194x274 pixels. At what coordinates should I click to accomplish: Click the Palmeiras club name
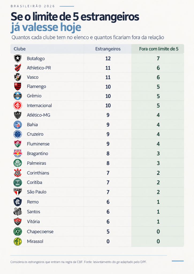pos(37,163)
